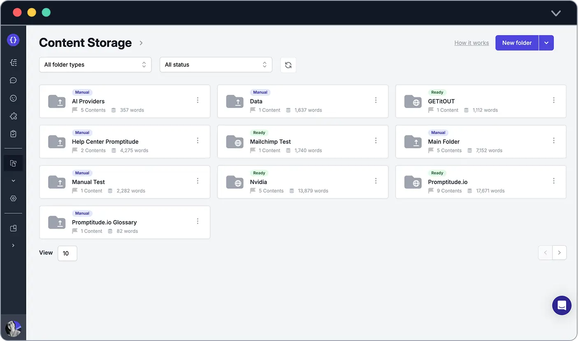This screenshot has height=341, width=578.
Task: Click the 82 words label
Action: (127, 231)
